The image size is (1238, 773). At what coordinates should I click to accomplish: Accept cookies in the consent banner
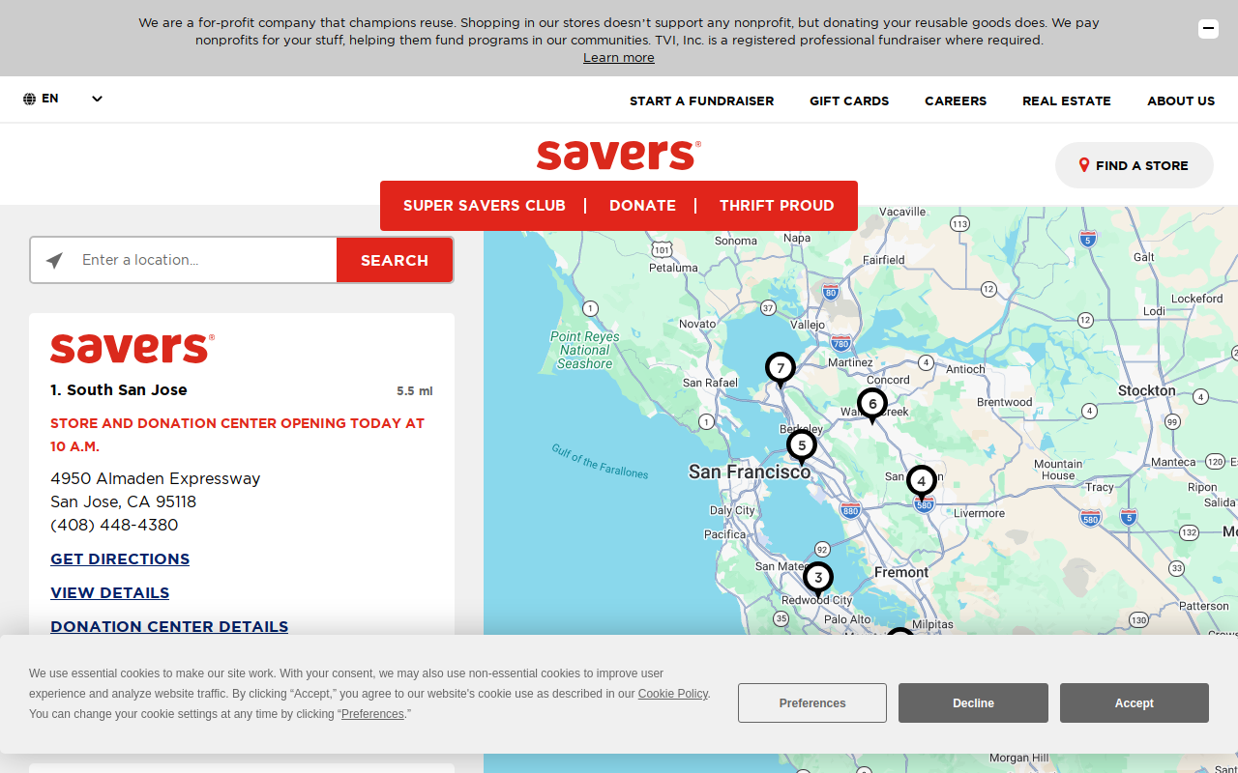pos(1134,703)
